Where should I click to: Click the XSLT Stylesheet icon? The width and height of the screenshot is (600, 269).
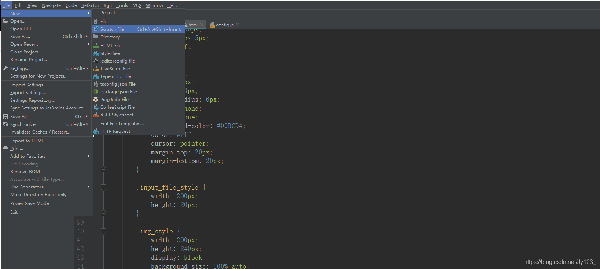(x=96, y=115)
